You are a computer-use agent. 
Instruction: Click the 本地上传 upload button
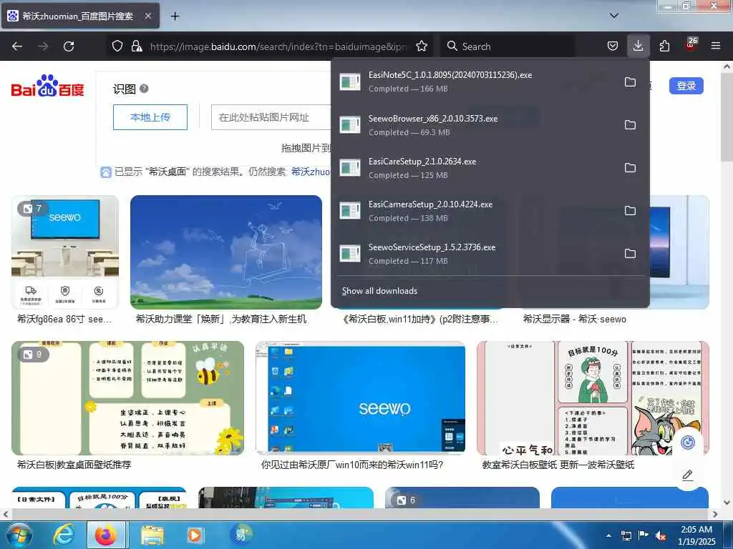(x=150, y=117)
